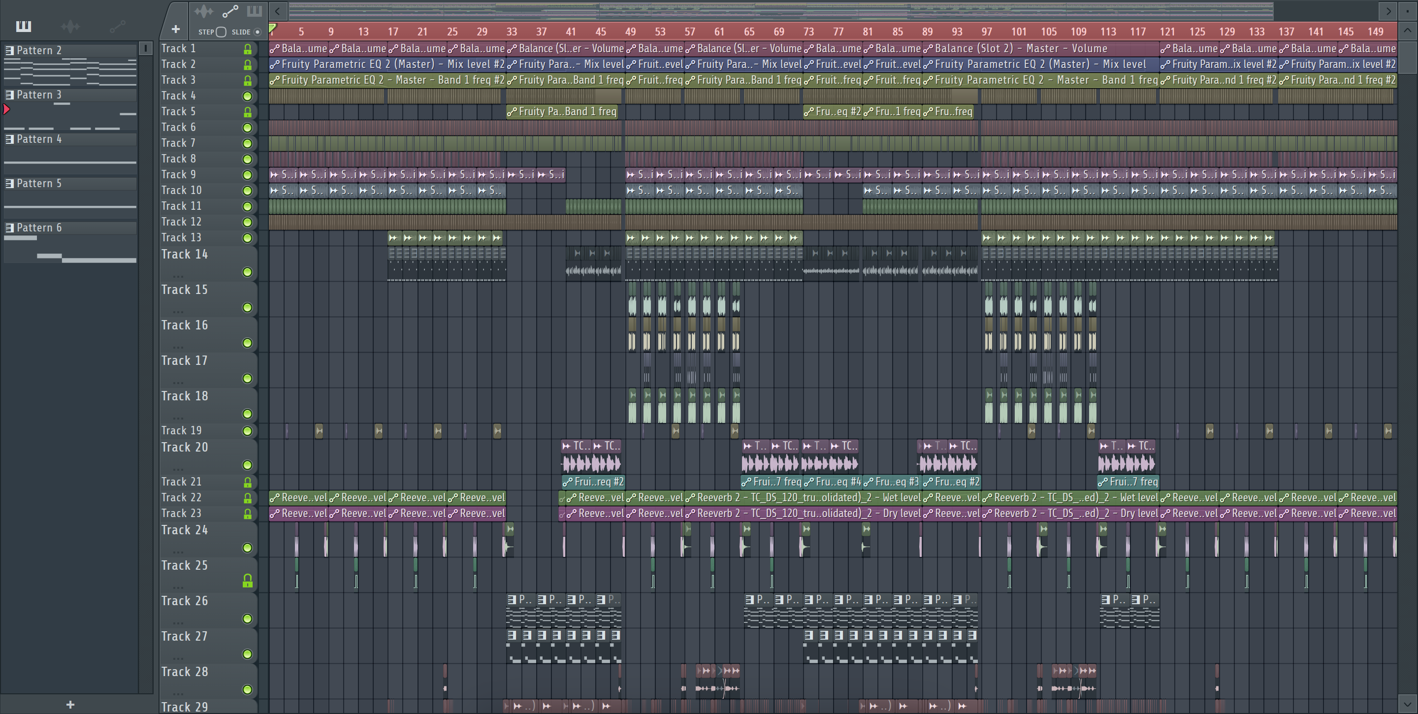The image size is (1418, 714).
Task: Click the pattern clip focus piano icon
Action: pos(255,11)
